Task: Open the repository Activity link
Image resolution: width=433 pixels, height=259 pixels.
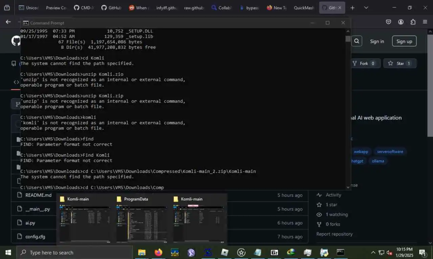Action: point(333,195)
